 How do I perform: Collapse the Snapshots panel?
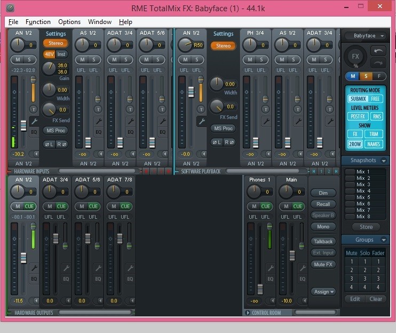pos(384,161)
